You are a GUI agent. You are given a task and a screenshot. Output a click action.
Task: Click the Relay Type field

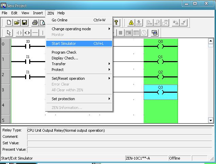point(120,130)
